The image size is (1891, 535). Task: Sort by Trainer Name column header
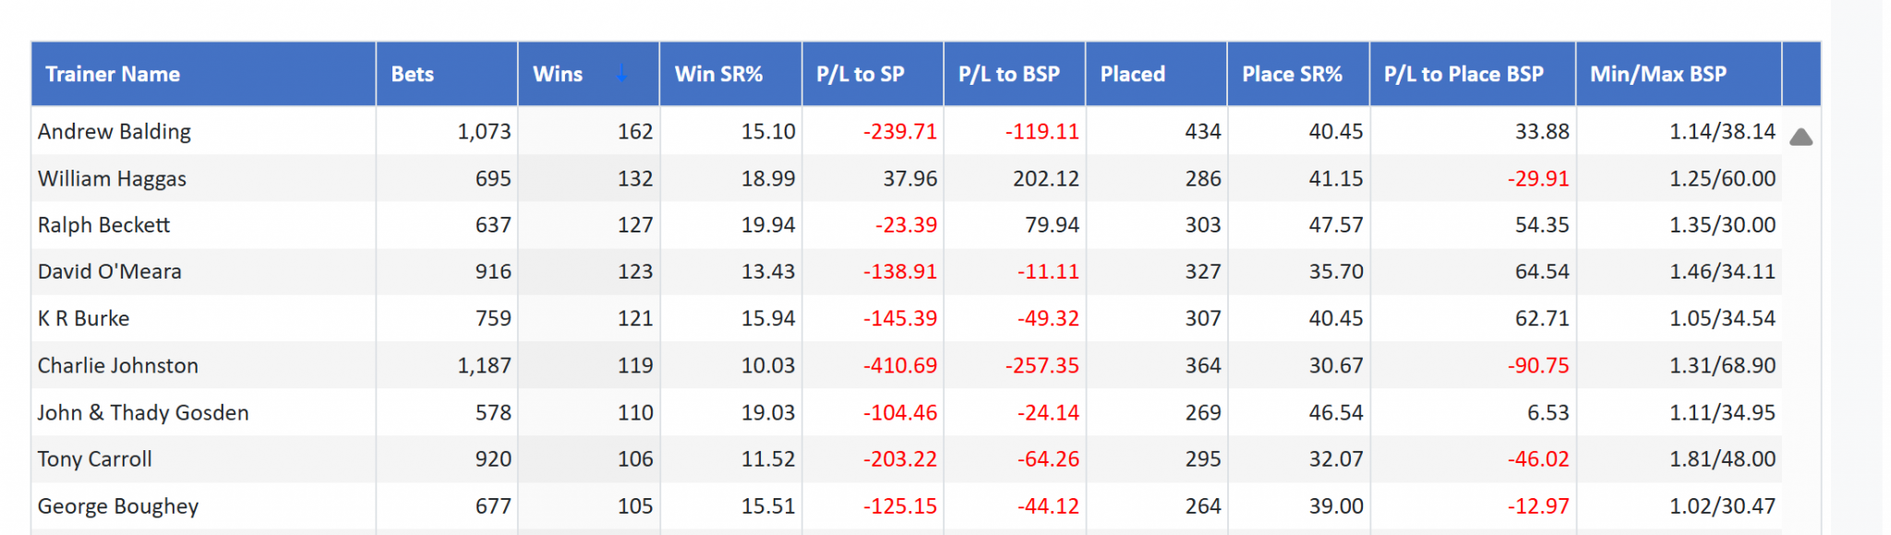click(x=113, y=74)
